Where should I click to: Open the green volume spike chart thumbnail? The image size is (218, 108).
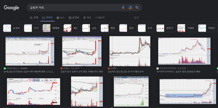click(131, 92)
